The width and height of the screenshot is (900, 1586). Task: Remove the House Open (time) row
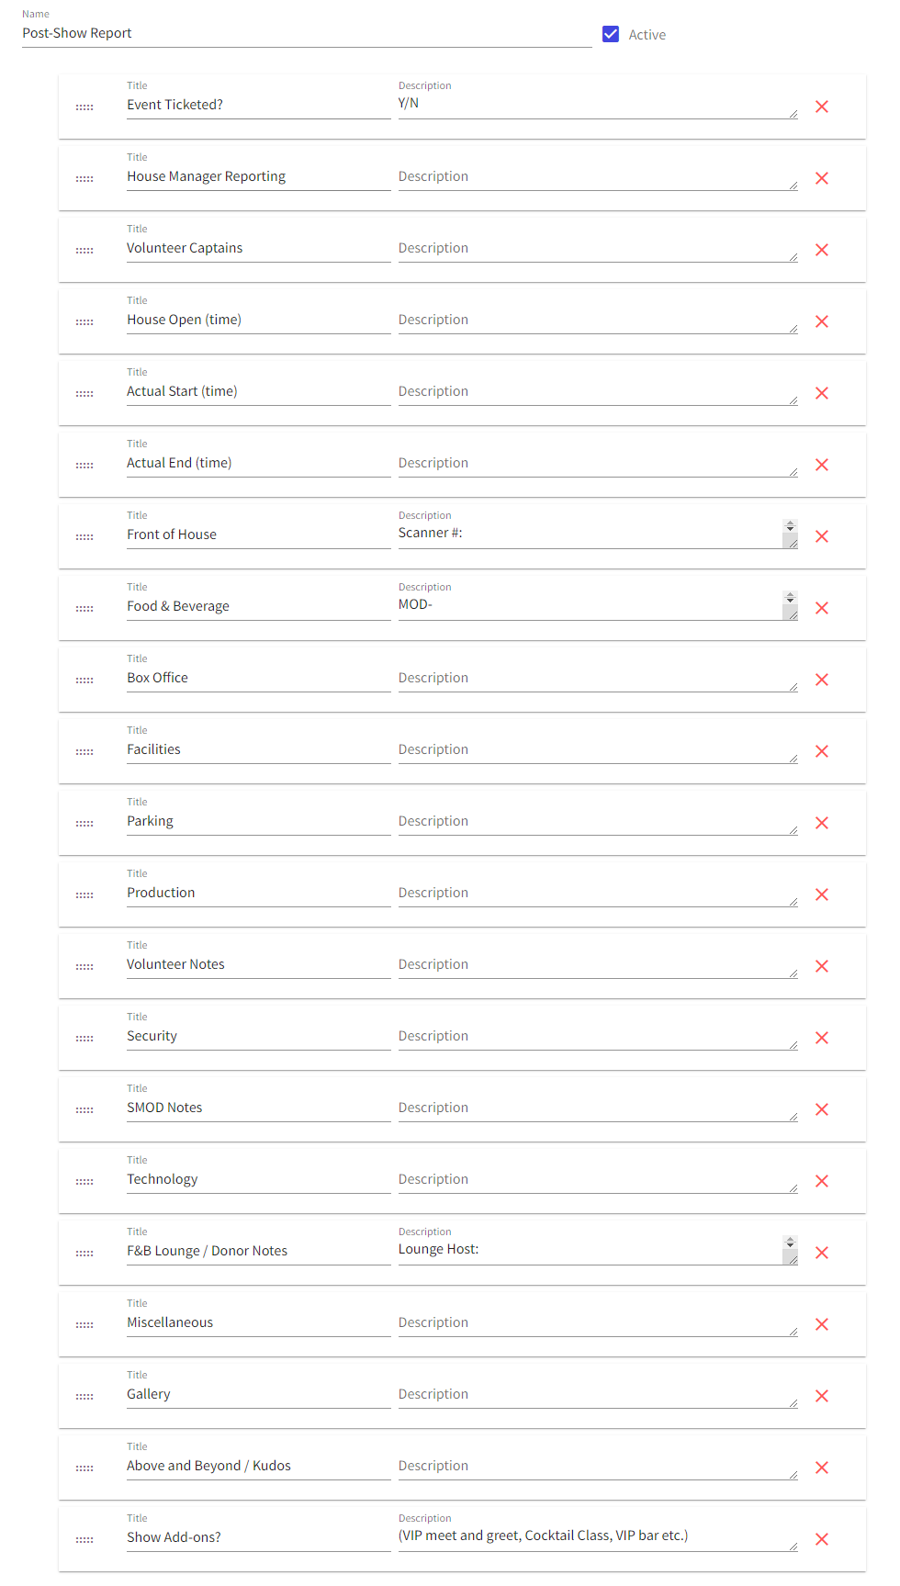(x=822, y=321)
